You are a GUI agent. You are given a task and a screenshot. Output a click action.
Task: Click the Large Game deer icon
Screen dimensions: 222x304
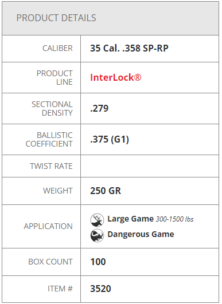coord(97,220)
